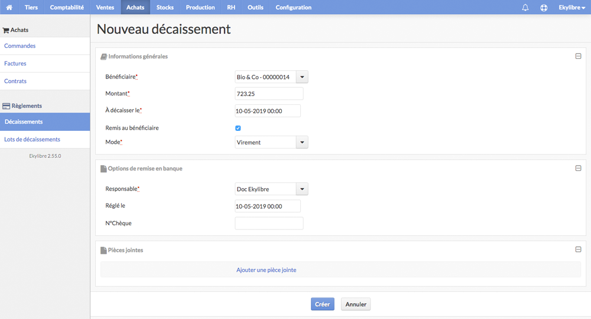This screenshot has height=319, width=591.
Task: Collapse the Options de remise en banque section
Action: [x=578, y=168]
